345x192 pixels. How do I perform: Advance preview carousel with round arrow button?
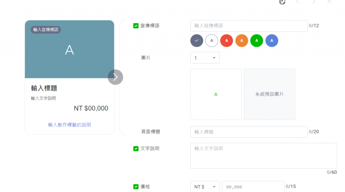(115, 77)
